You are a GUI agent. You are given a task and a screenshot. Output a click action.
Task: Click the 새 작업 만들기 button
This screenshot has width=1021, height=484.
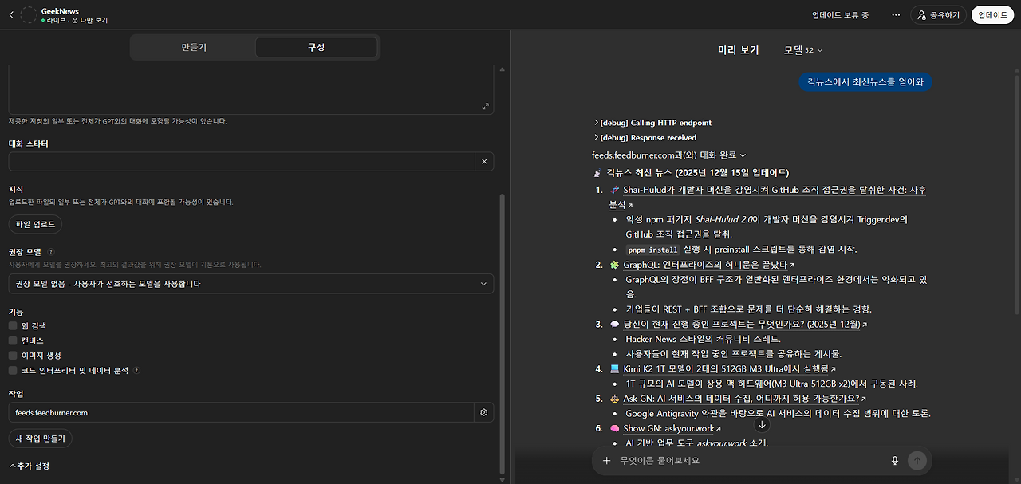pos(41,439)
